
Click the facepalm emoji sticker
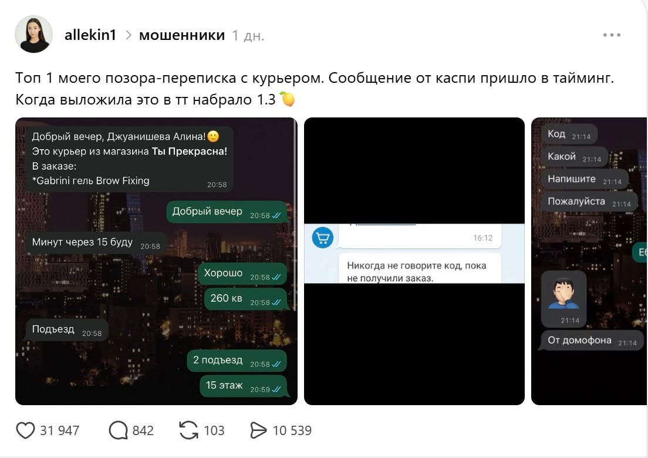[x=564, y=295]
